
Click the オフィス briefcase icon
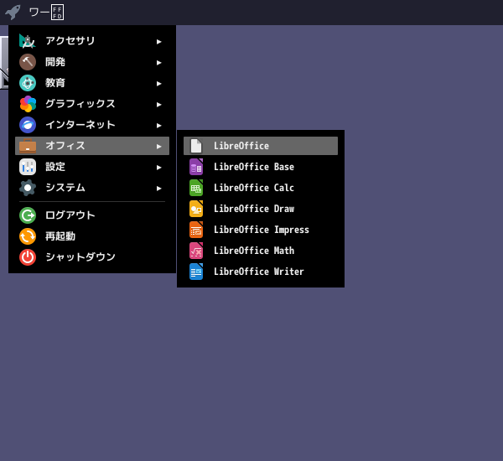[28, 146]
